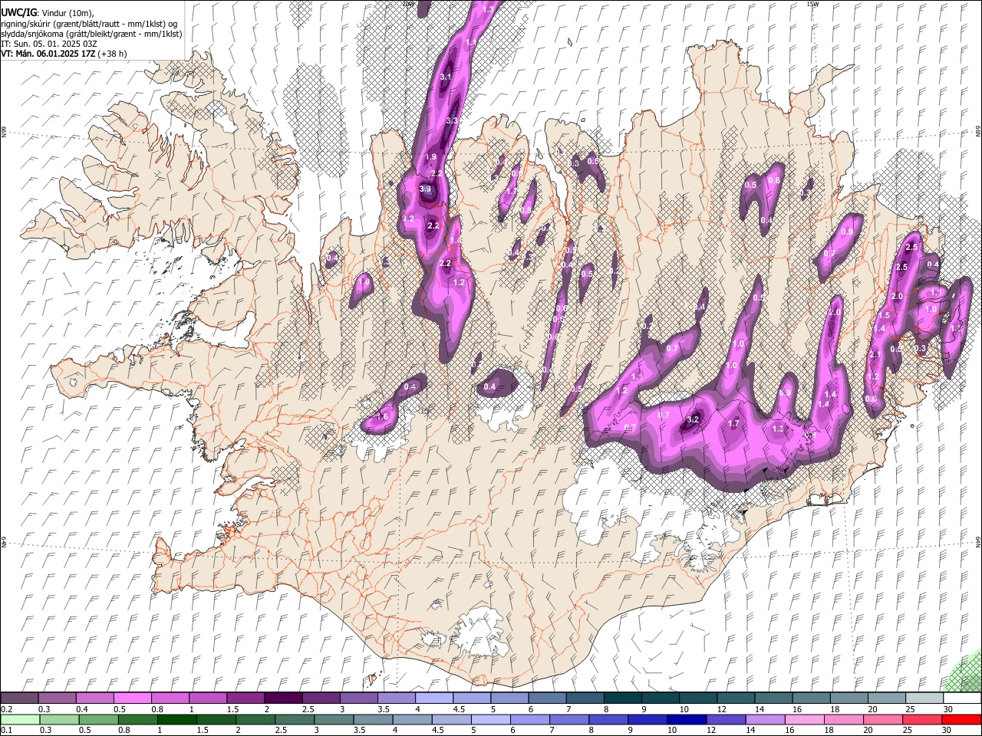This screenshot has width=982, height=736.
Task: Click the 'slydda/snjókoma' legend description line
Action: tap(91, 34)
